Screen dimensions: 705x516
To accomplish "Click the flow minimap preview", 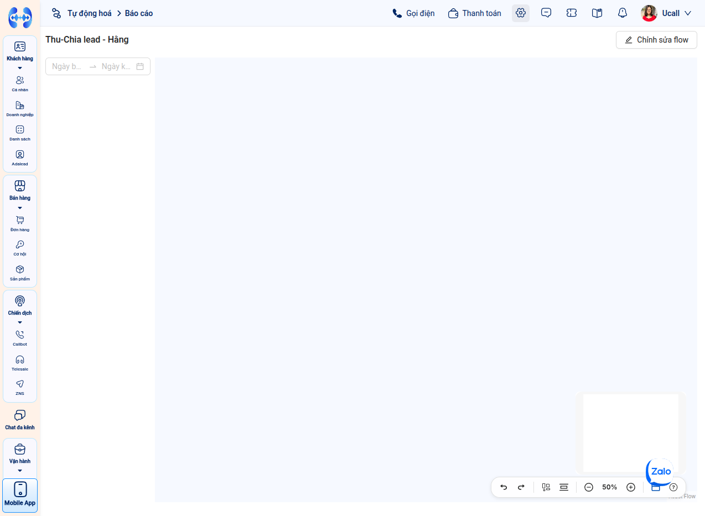I will 631,432.
